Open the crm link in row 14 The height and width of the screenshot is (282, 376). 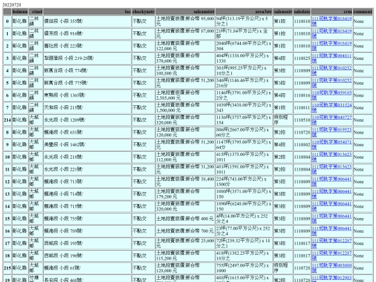pyautogui.click(x=331, y=207)
